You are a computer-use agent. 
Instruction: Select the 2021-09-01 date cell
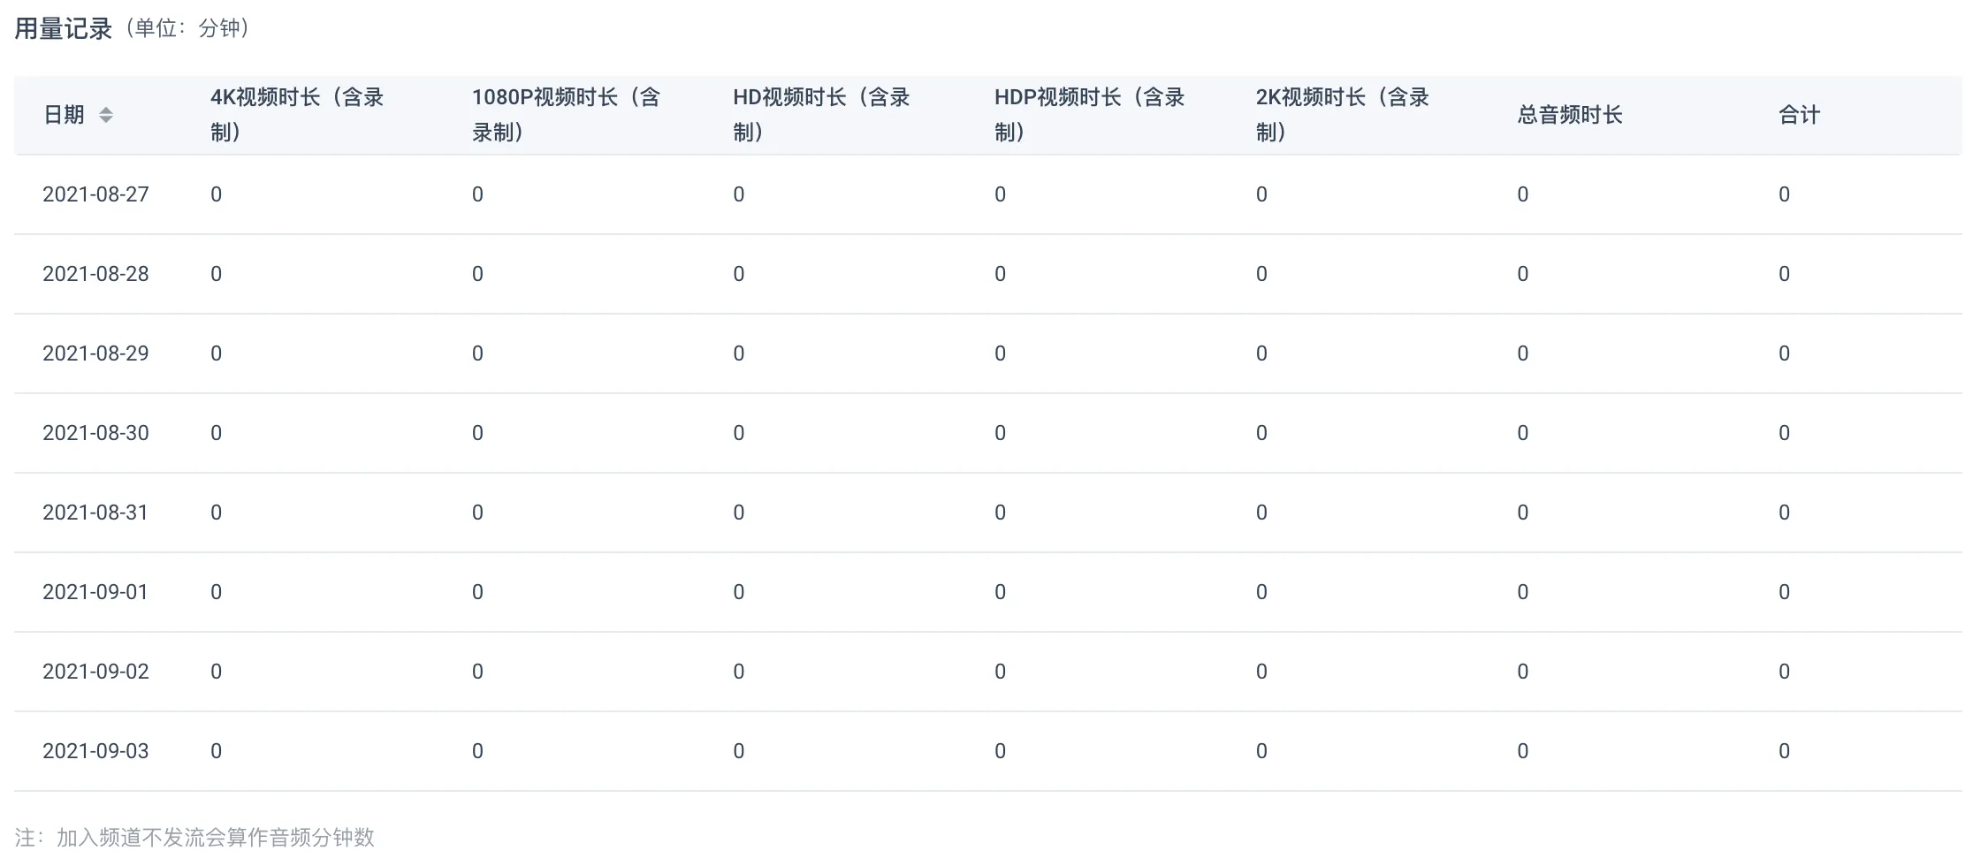[x=95, y=592]
